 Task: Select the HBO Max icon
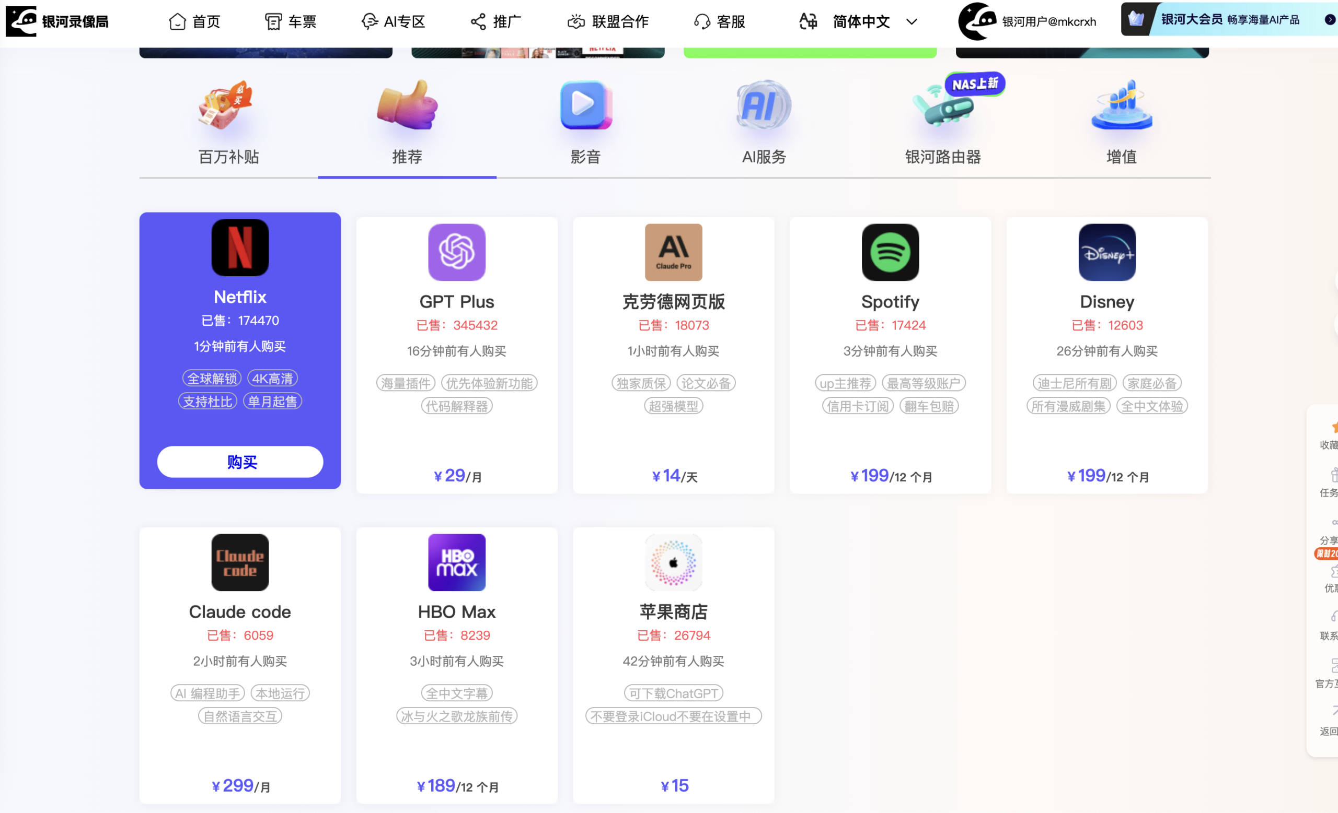pos(457,562)
